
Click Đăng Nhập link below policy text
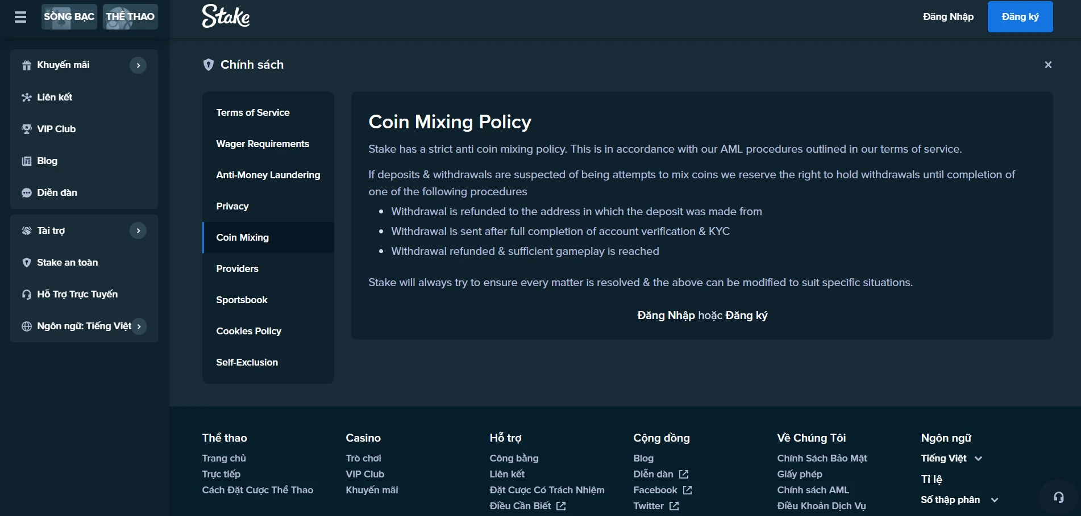tap(666, 315)
